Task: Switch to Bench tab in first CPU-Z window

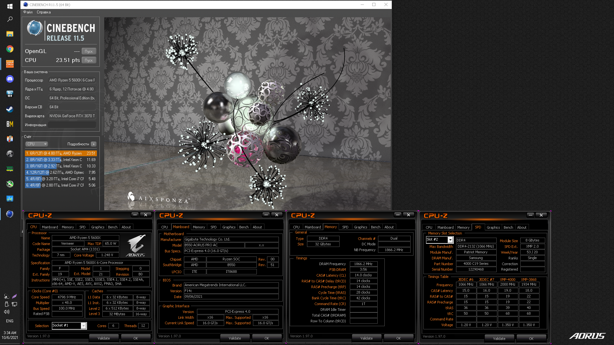Action: (x=113, y=227)
